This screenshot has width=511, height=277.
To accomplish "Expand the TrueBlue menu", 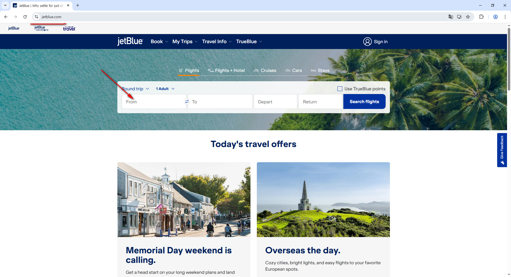I will [249, 42].
